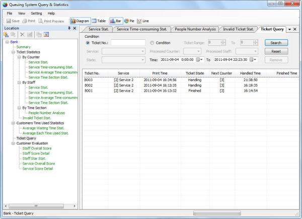Viewport: 302px width, 219px height.
Task: Collapse the By Counter node
Action: pyautogui.click(x=19, y=57)
